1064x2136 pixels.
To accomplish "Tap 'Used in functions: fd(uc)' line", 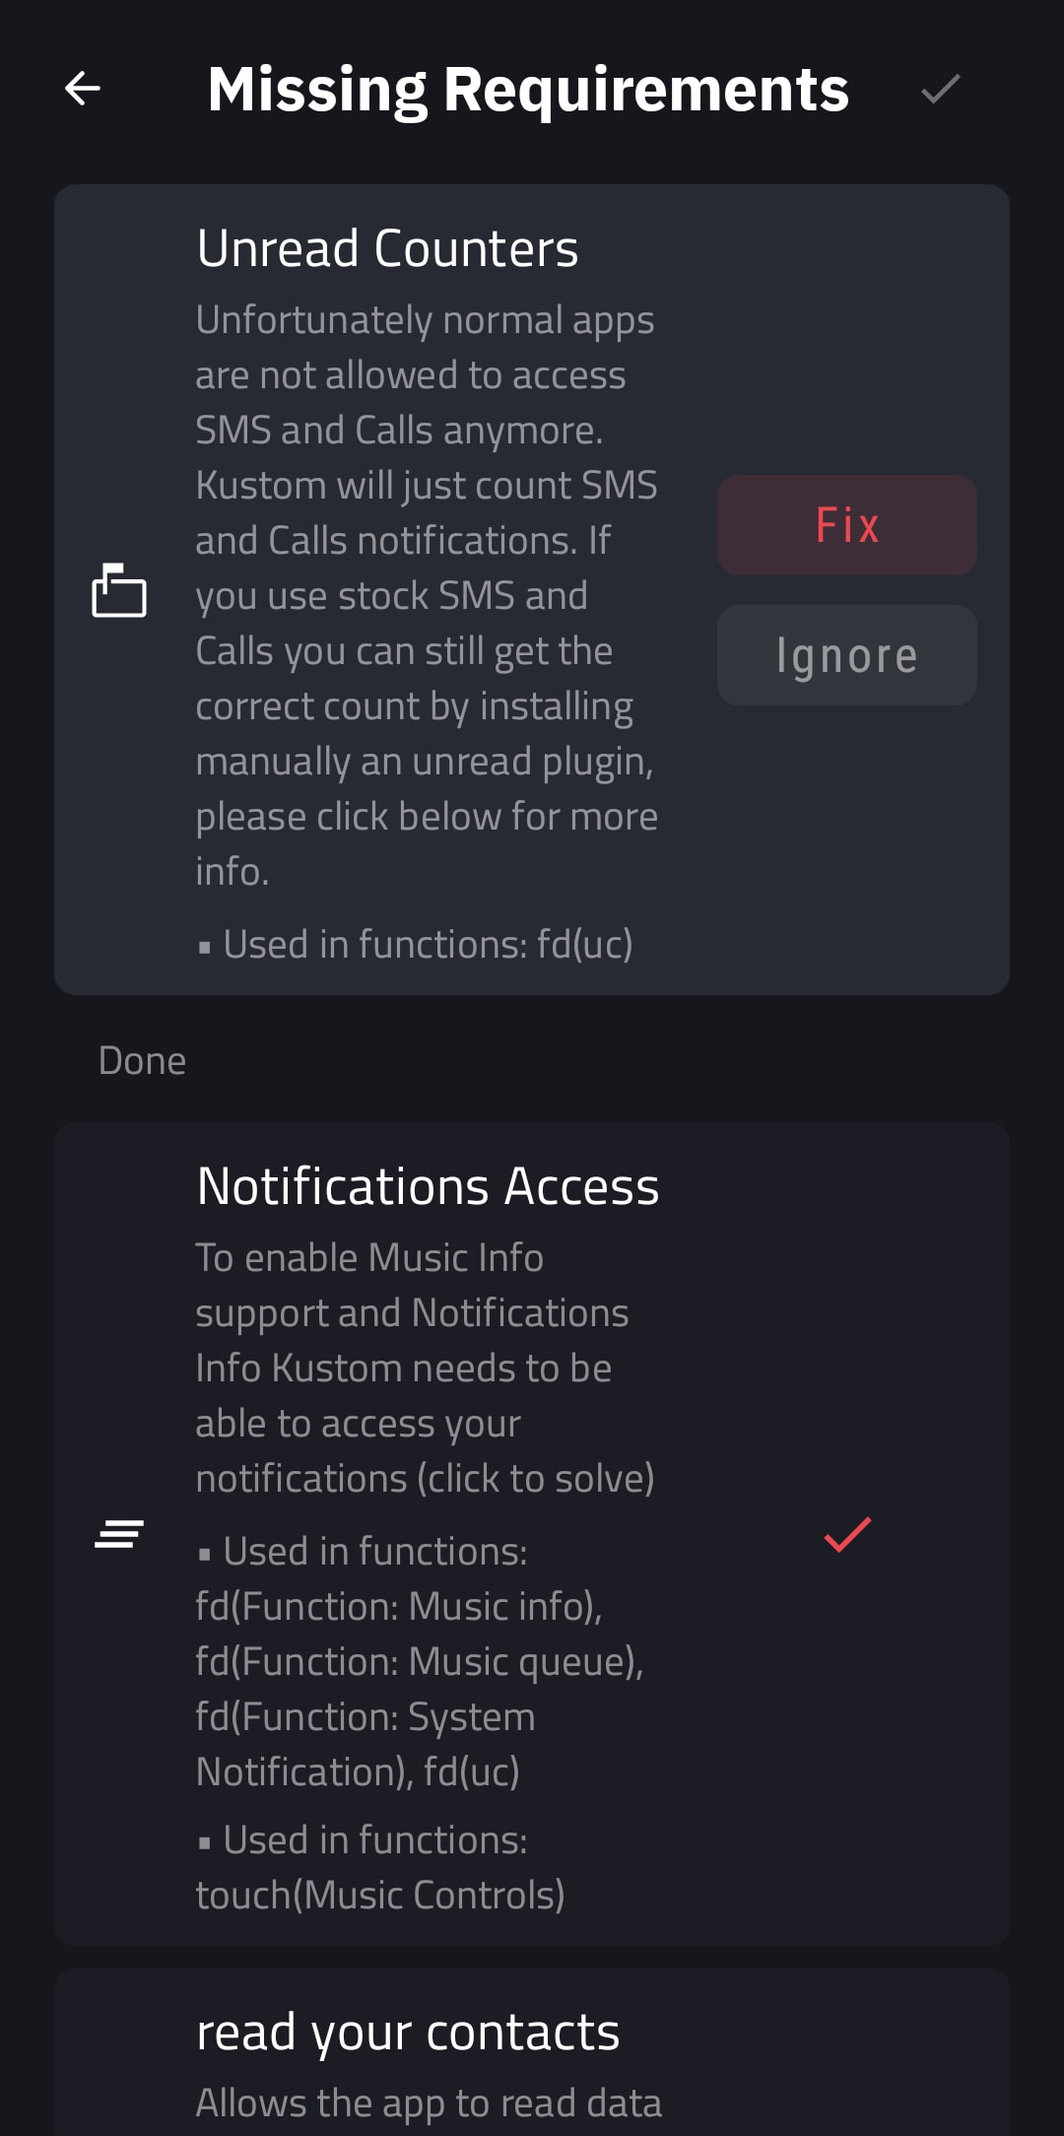I will tap(428, 944).
